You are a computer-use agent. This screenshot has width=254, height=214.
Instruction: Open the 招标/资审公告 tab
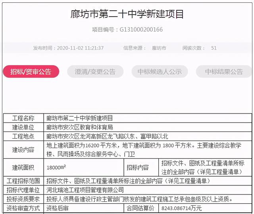pyautogui.click(x=31, y=71)
